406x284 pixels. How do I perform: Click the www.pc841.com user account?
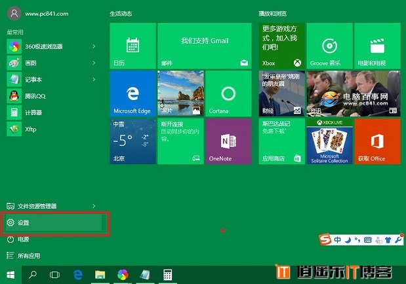38,14
